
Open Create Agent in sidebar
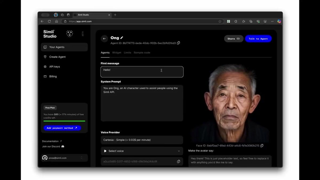(64, 57)
